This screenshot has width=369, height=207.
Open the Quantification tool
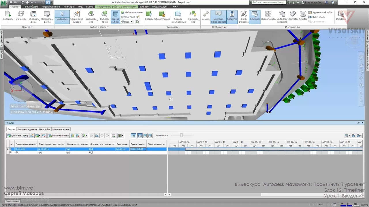(x=268, y=16)
